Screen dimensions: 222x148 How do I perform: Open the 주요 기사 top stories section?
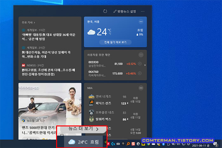29,23
